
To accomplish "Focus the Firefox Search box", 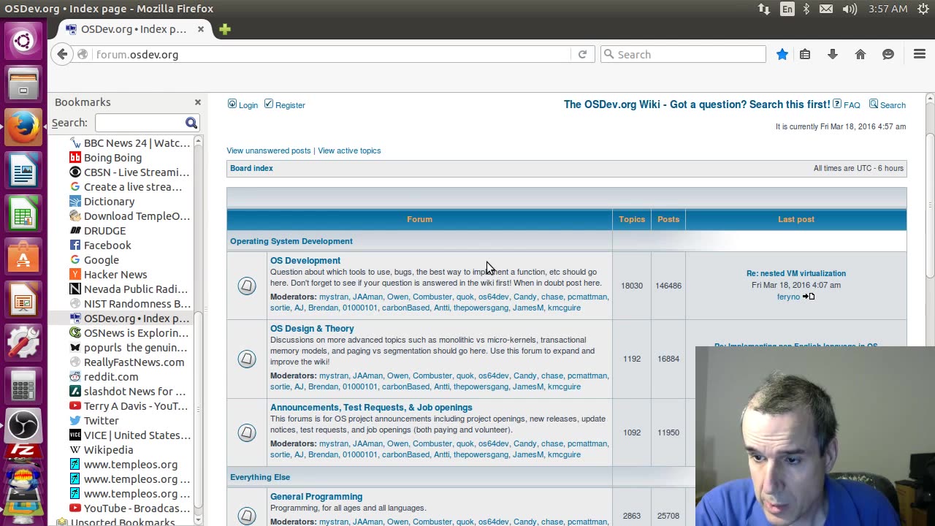I will pos(683,54).
